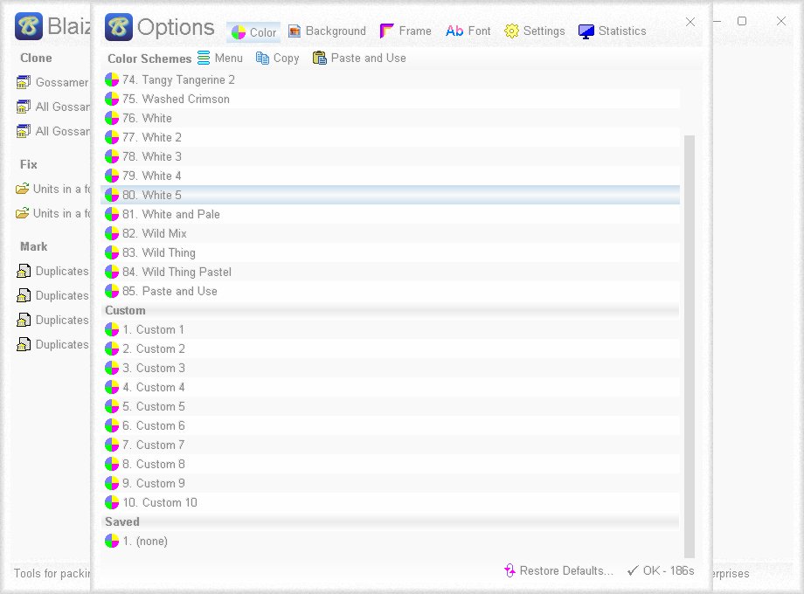Click the Paste and Use clipboard icon
The height and width of the screenshot is (594, 804).
pos(319,59)
